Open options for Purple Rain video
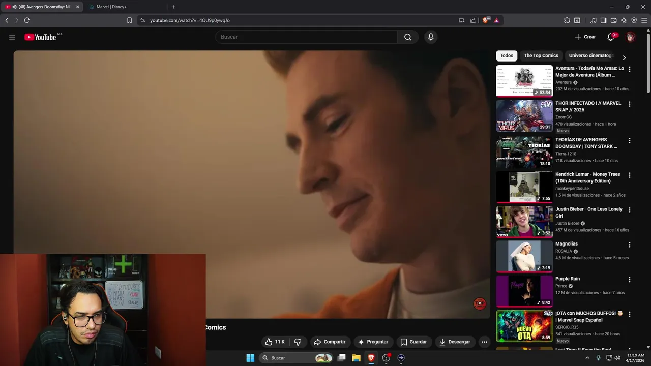This screenshot has height=366, width=651. pos(629,280)
